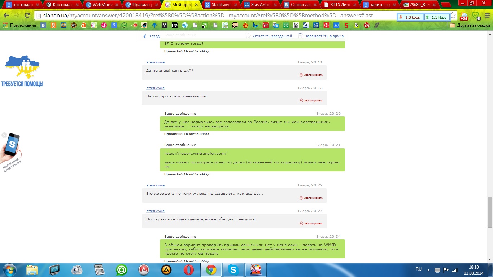Open the Требуется помощь Ukraine banner

(x=22, y=71)
